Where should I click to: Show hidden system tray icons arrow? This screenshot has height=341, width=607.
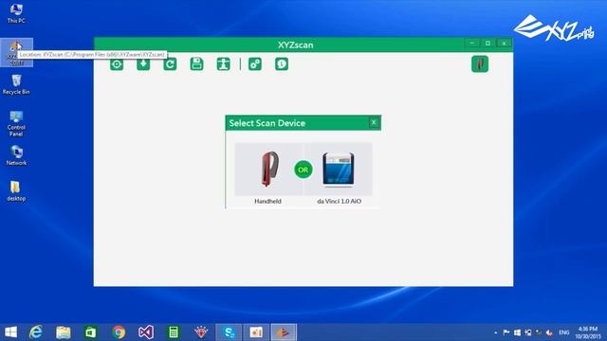coord(496,332)
